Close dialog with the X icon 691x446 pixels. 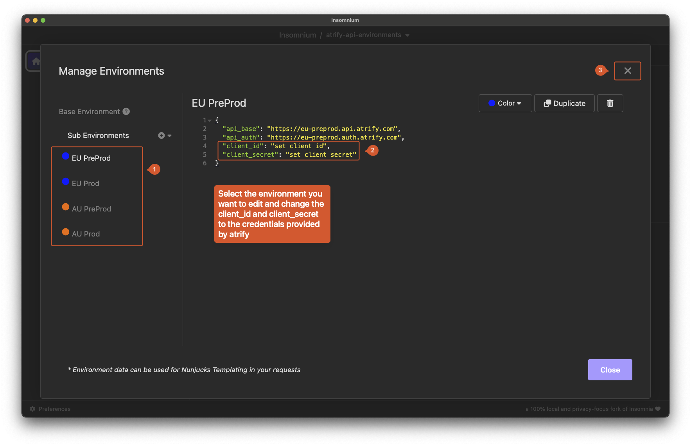(627, 71)
